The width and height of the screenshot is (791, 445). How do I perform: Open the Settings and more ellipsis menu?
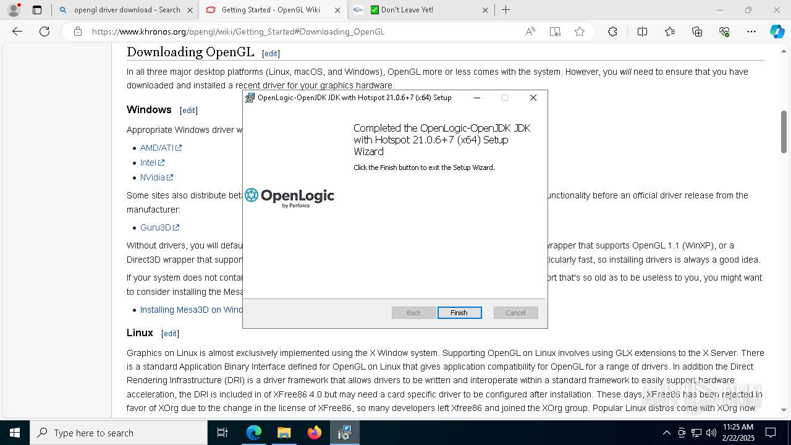tap(751, 32)
